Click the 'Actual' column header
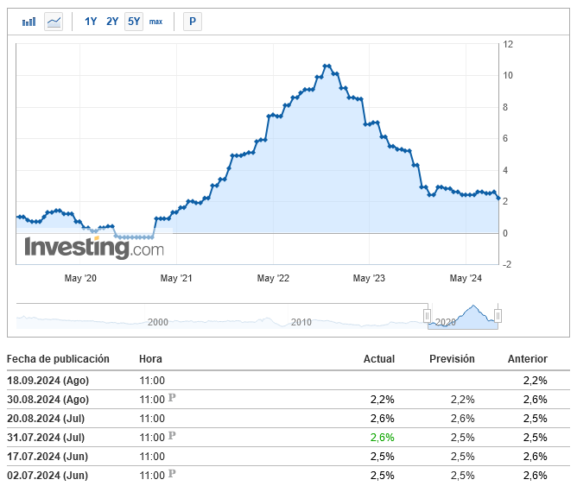Screen dimensions: 577x486 coord(379,359)
